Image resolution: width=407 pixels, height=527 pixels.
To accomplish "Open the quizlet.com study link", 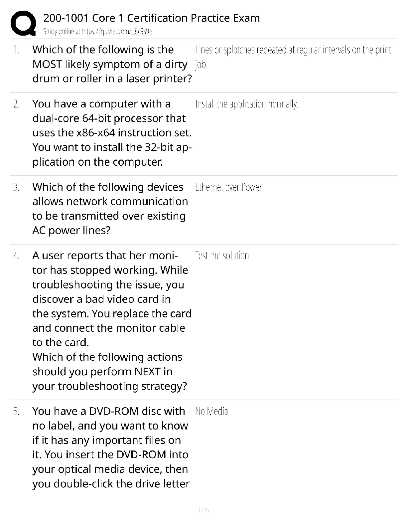I will pos(97,32).
